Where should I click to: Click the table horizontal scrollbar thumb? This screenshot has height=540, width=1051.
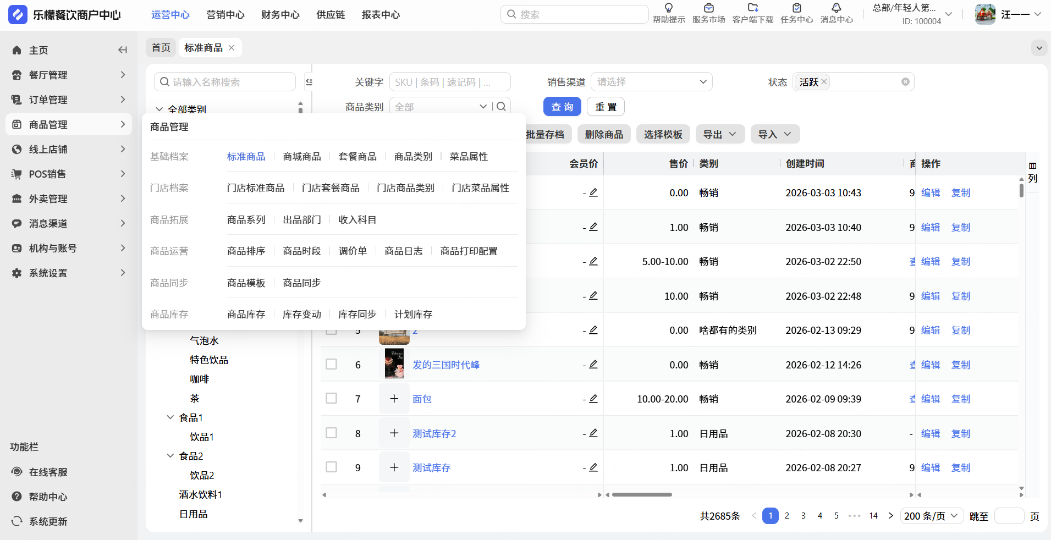click(642, 494)
